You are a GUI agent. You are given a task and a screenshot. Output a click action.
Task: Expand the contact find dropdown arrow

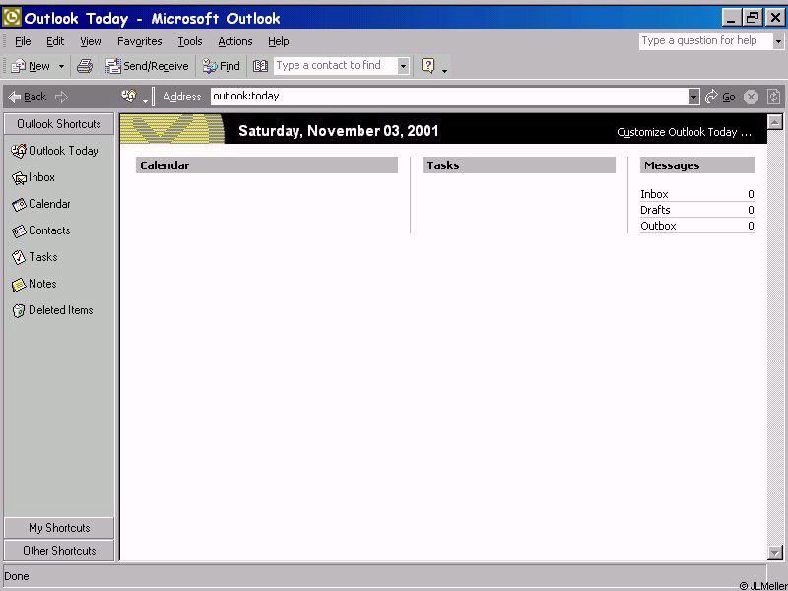point(403,66)
